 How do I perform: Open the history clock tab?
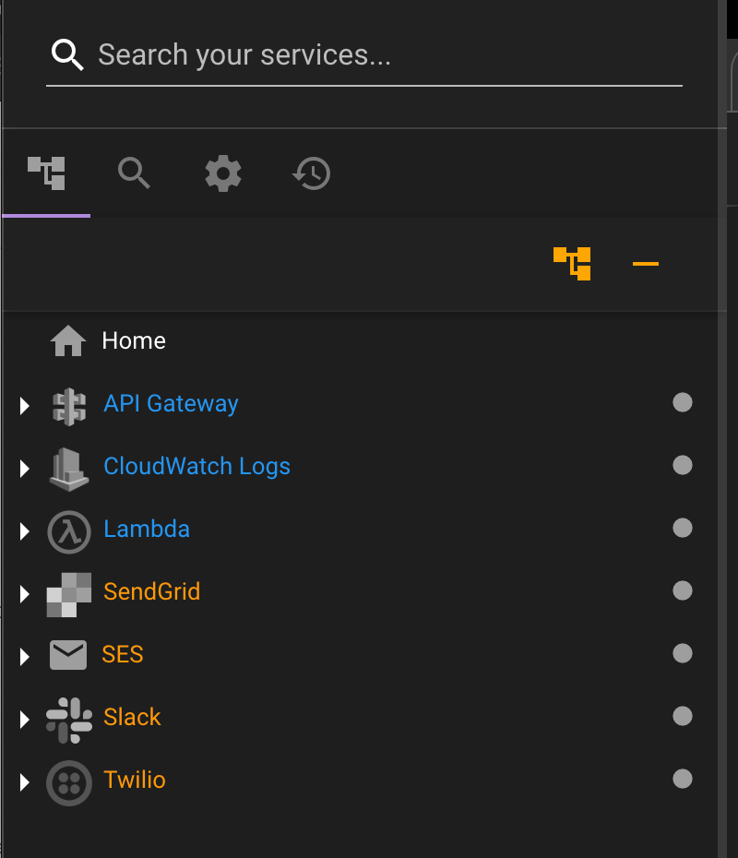pos(311,173)
